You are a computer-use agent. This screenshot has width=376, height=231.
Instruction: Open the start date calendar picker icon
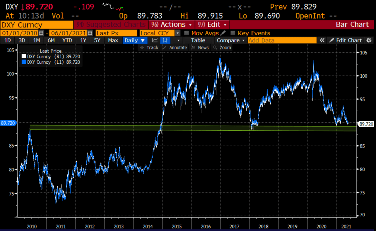[41, 33]
